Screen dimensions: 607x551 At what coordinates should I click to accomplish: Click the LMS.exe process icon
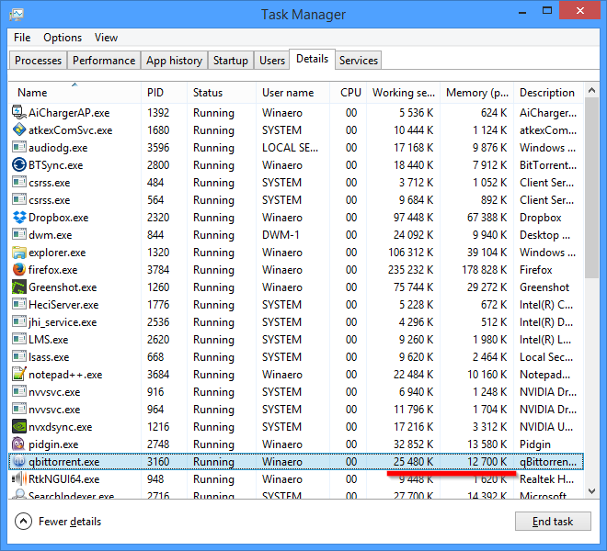pyautogui.click(x=19, y=339)
